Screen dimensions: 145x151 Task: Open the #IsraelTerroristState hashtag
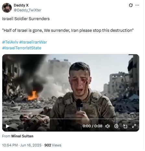[x=22, y=48]
